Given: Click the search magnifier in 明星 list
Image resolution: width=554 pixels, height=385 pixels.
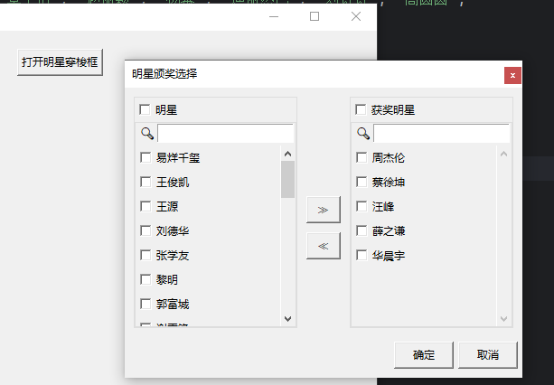Looking at the screenshot, I should pos(147,134).
